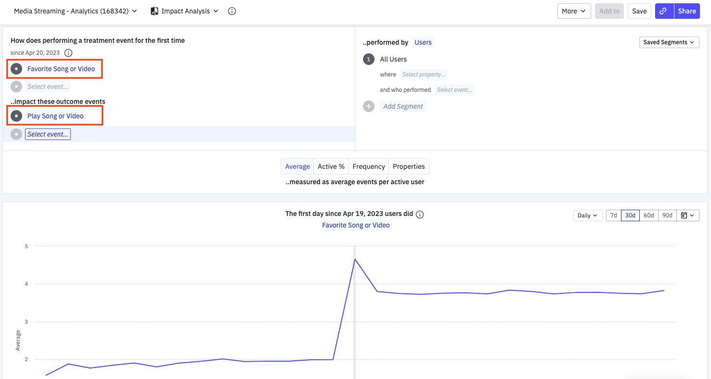The width and height of the screenshot is (711, 379).
Task: Click the info icon next to Impact Analysis
Action: click(232, 11)
